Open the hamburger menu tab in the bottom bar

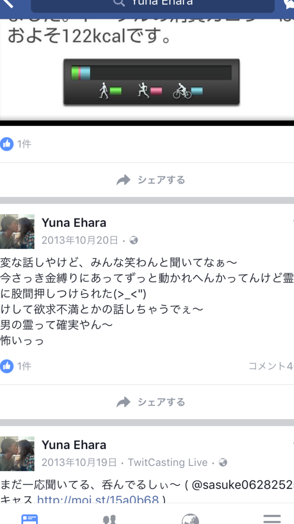272,519
